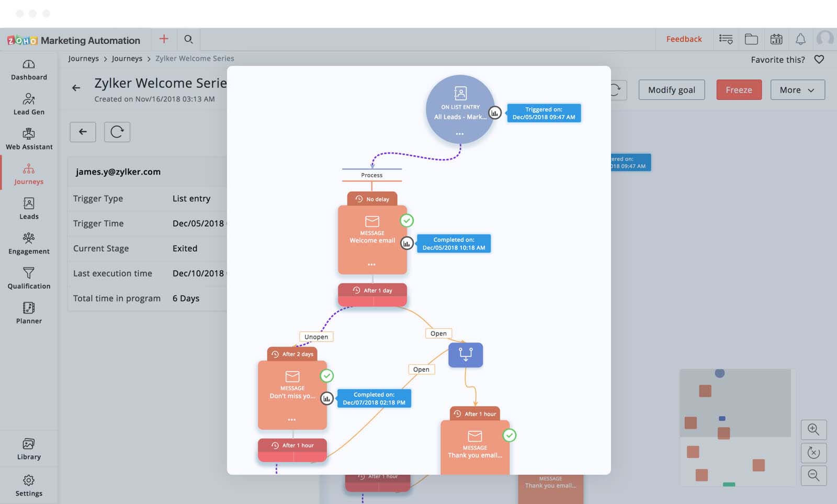This screenshot has height=504, width=837.
Task: Go to Lead Gen section
Action: (x=29, y=105)
